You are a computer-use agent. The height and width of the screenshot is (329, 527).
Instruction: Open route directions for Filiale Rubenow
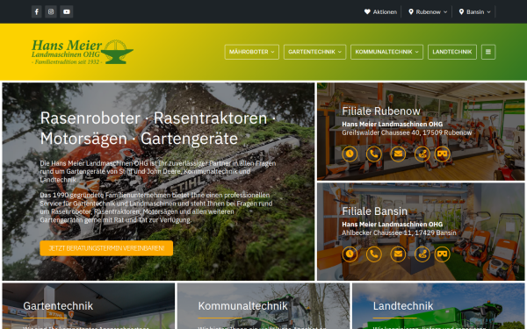point(422,154)
